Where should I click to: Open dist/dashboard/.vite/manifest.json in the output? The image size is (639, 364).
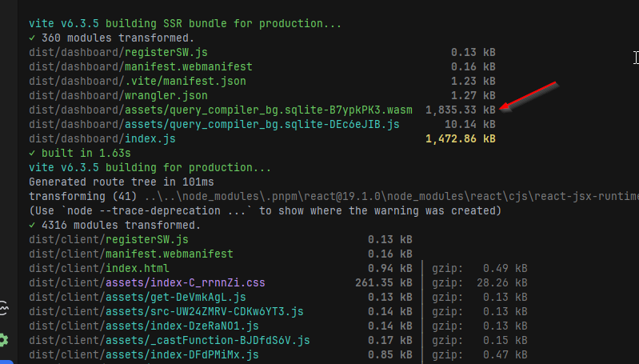(x=137, y=81)
